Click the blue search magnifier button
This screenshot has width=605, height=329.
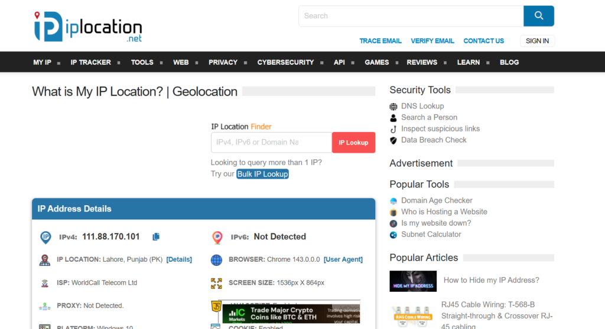[x=539, y=16]
